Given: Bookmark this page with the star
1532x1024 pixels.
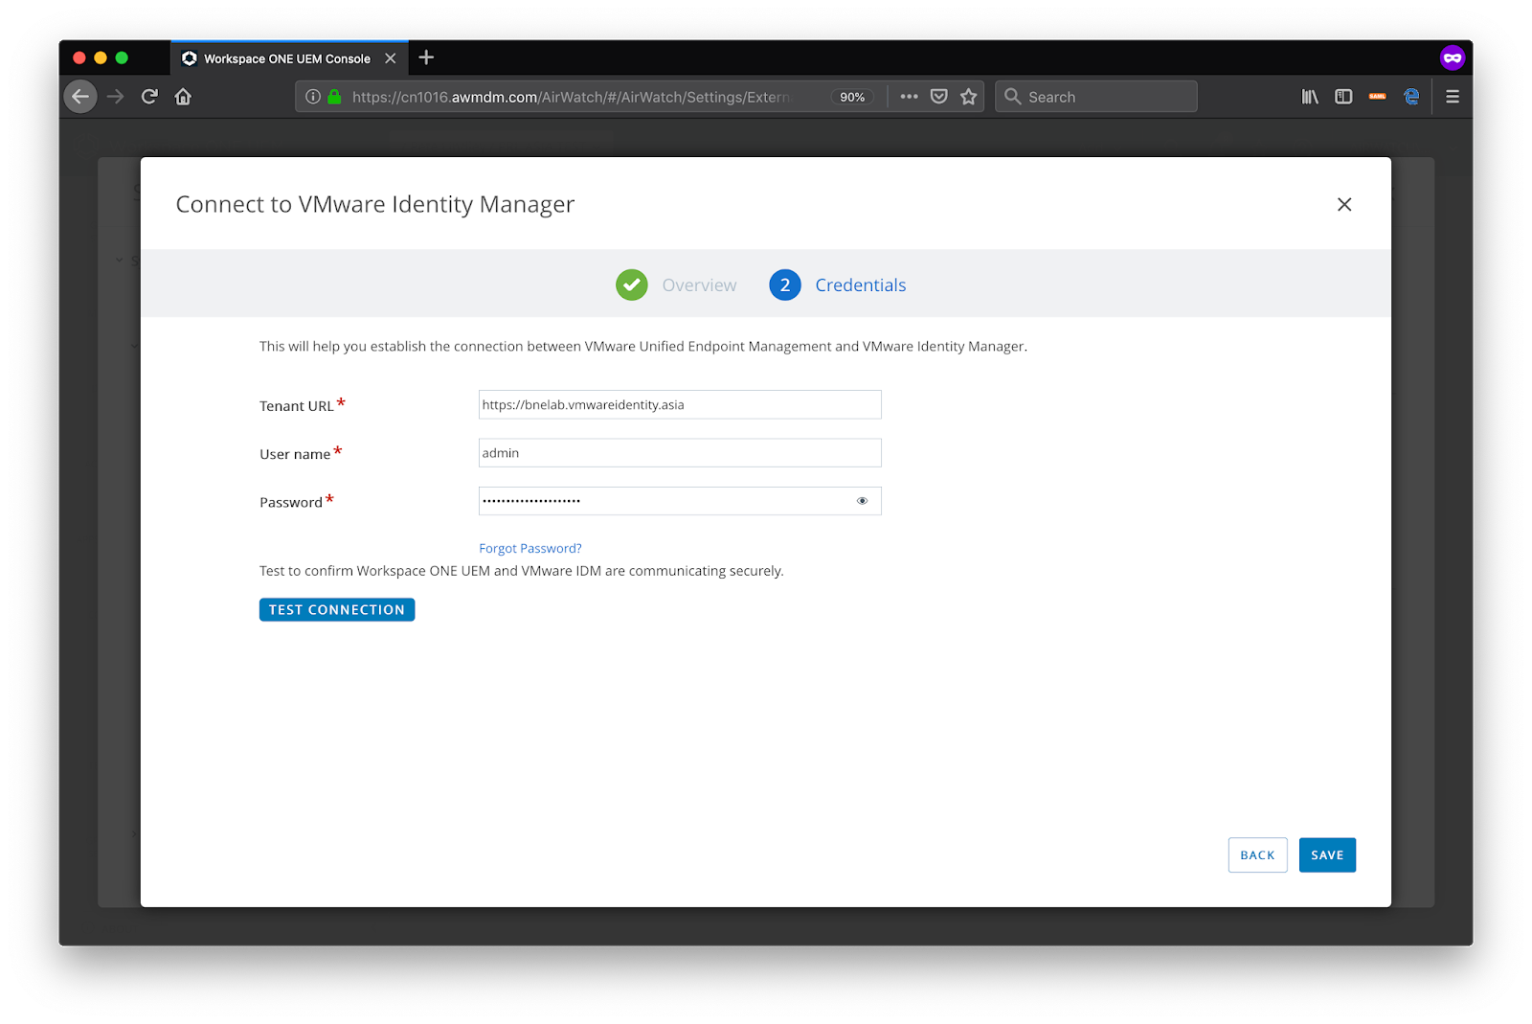Looking at the screenshot, I should [x=969, y=97].
